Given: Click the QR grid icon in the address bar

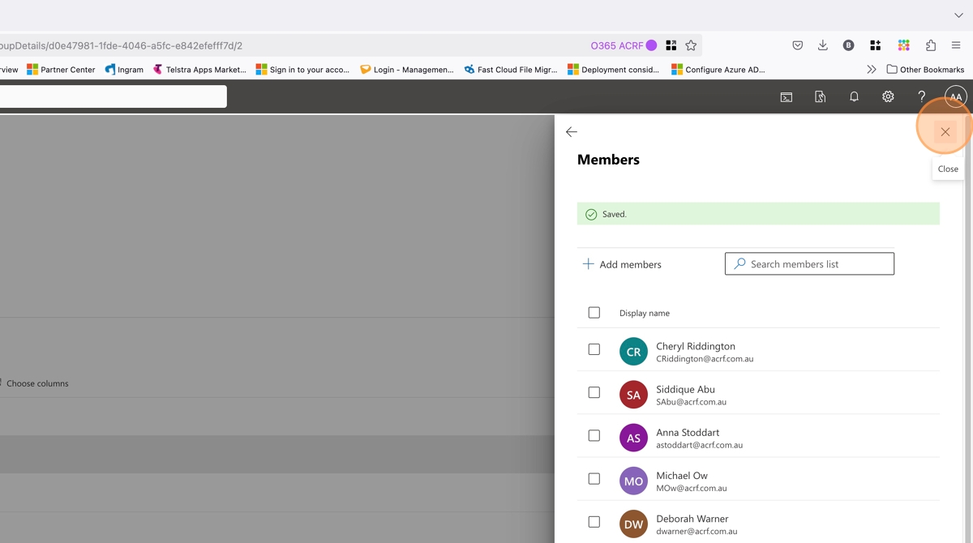Looking at the screenshot, I should tap(671, 45).
